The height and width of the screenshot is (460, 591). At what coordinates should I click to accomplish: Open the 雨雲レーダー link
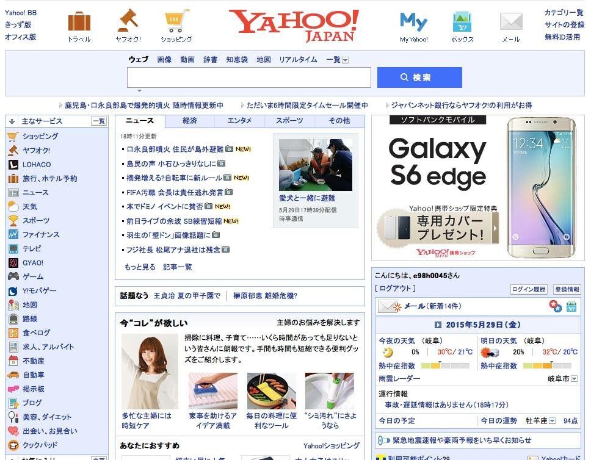click(399, 379)
